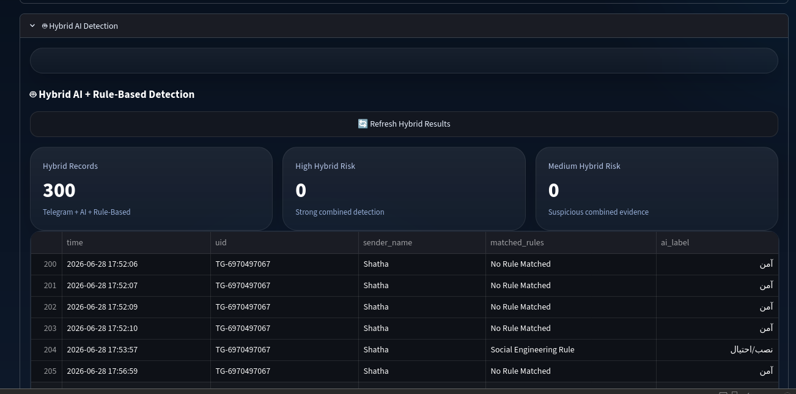Select Social Engineering Rule cell in row 204
This screenshot has height=394, width=796.
click(x=570, y=350)
